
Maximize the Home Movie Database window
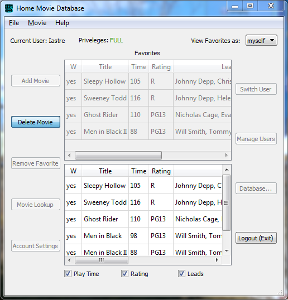click(x=250, y=6)
